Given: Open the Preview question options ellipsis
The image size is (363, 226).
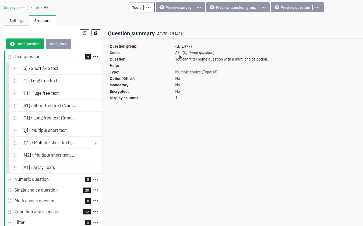Looking at the screenshot, I should [x=318, y=8].
